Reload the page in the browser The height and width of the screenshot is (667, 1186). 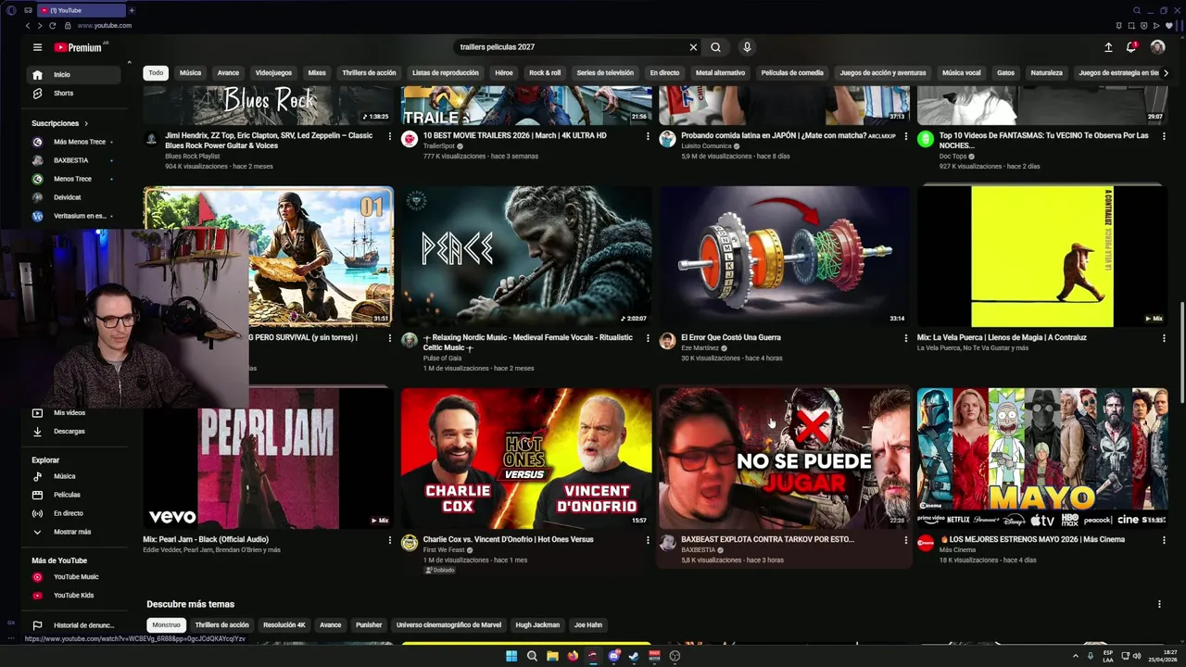(52, 26)
